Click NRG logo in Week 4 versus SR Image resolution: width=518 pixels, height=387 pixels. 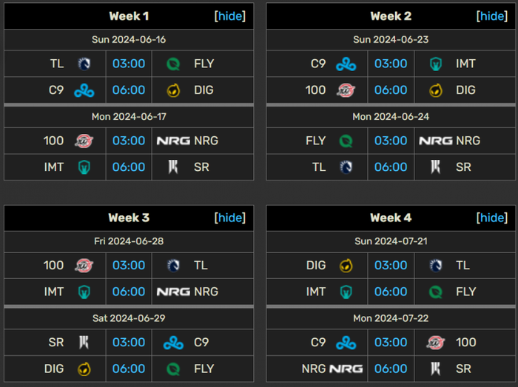[346, 369]
